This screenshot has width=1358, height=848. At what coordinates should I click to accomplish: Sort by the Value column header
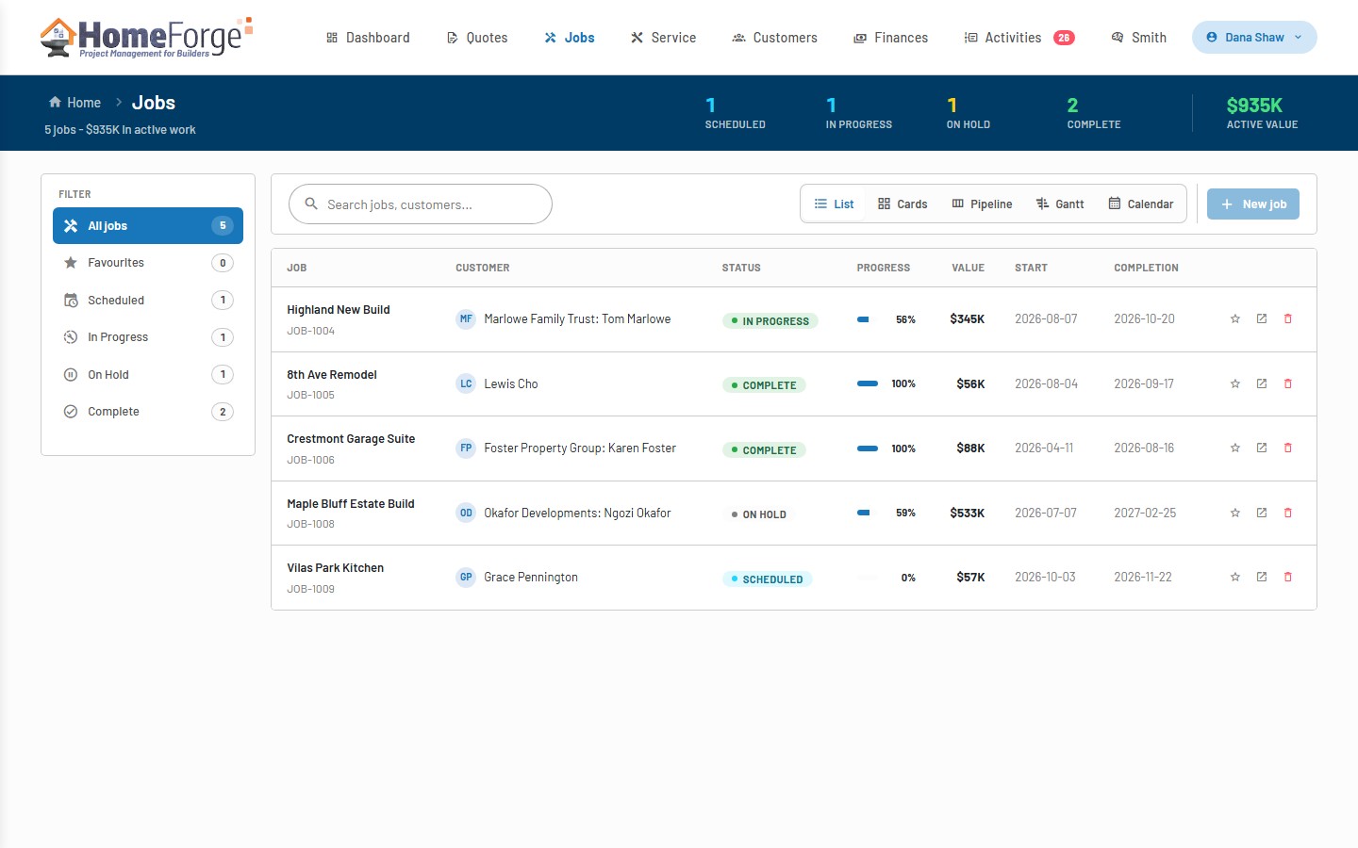point(968,268)
